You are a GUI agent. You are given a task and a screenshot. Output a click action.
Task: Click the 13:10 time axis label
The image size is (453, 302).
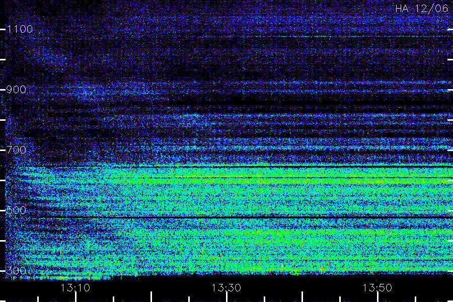(75, 288)
